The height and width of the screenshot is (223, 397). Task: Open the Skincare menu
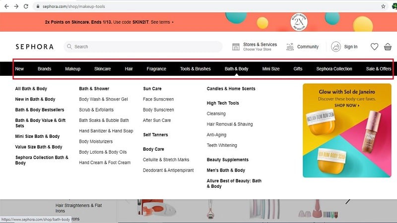point(103,69)
